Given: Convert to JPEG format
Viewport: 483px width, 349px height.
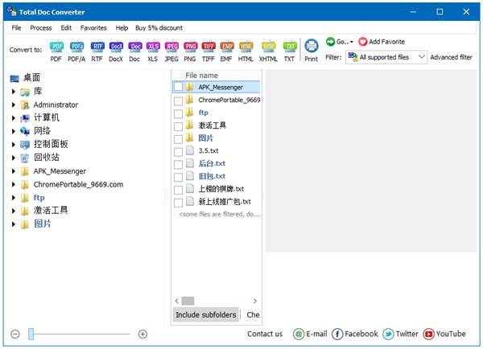Looking at the screenshot, I should (x=171, y=51).
